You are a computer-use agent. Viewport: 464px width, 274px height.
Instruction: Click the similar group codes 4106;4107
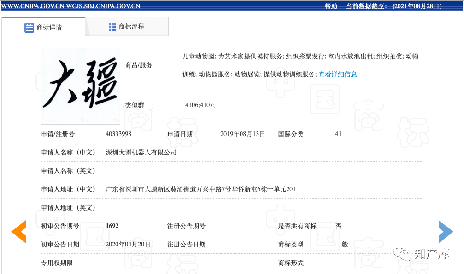click(x=200, y=105)
